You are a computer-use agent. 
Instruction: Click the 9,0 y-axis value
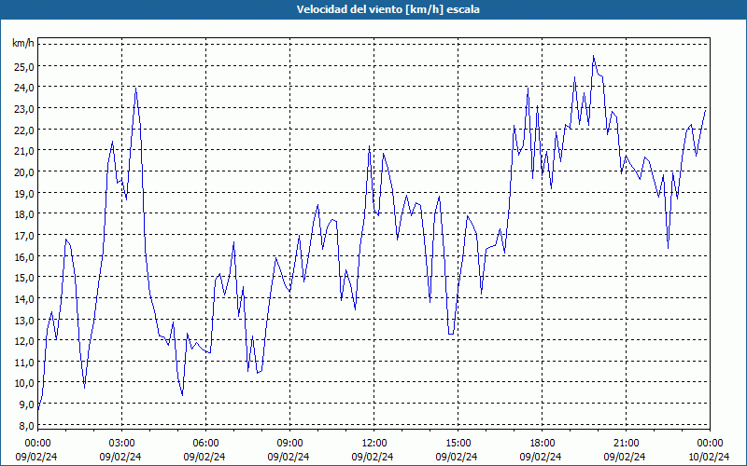coord(26,404)
